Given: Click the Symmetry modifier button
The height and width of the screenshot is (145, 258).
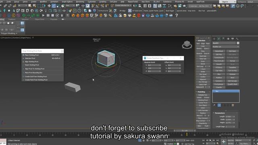Looking at the screenshot, I should (219, 81).
